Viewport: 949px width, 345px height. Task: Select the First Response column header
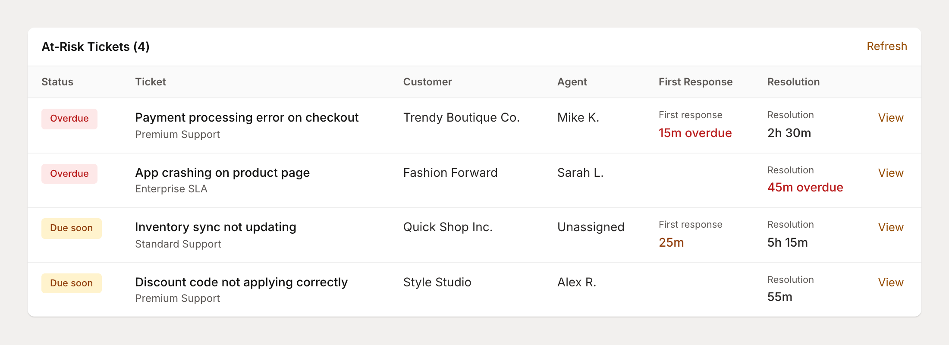pos(695,82)
